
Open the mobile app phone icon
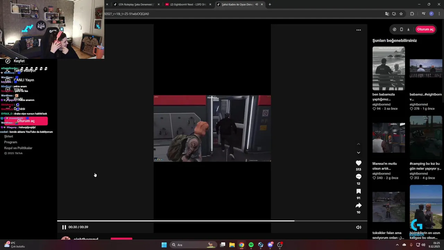401,30
